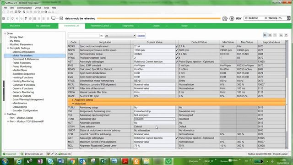Screen dimensions: 293x165
Task: Collapse the Complete Settings tree node
Action: click(x=8, y=48)
